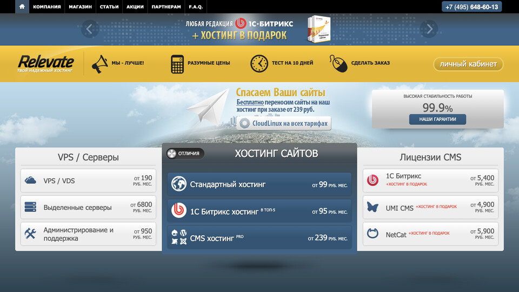
Task: Advance to the next banner slide
Action: point(429,29)
